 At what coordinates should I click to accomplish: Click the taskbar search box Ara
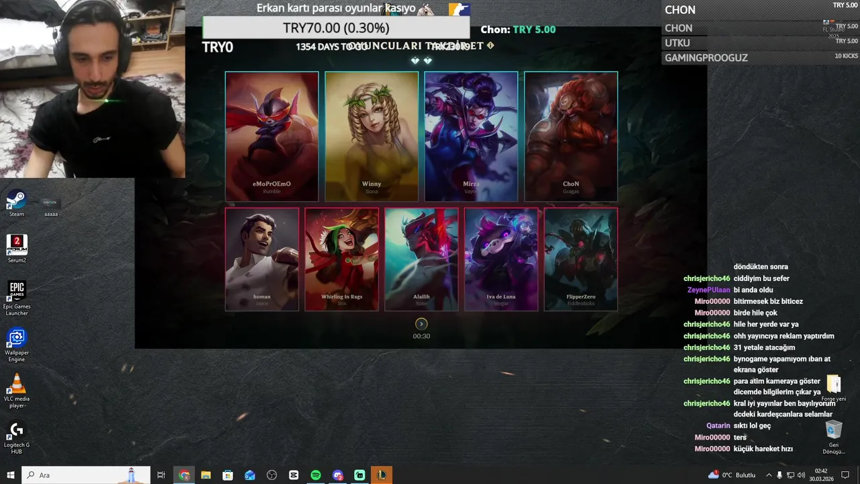[x=86, y=475]
